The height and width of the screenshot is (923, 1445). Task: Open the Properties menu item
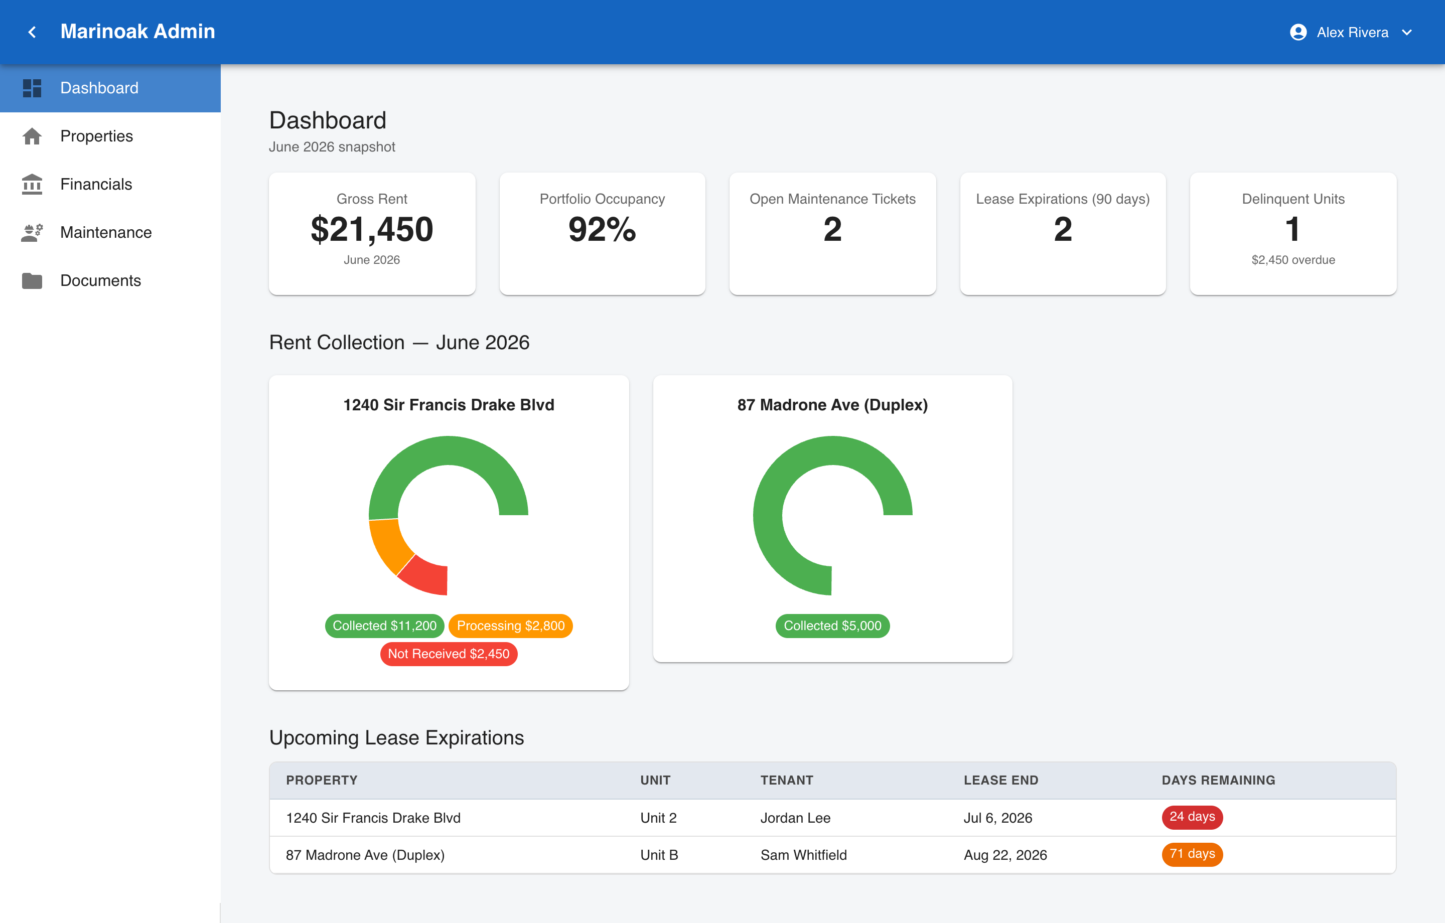(110, 136)
